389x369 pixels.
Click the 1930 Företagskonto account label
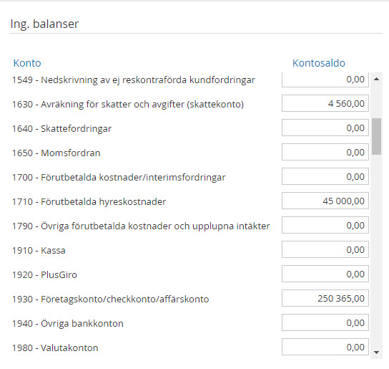coord(110,299)
